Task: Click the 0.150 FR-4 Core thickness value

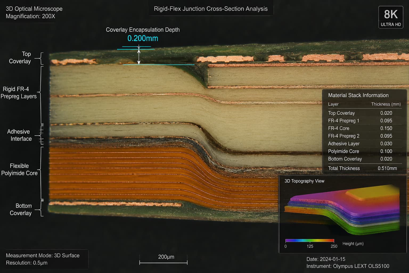Action: (386, 128)
